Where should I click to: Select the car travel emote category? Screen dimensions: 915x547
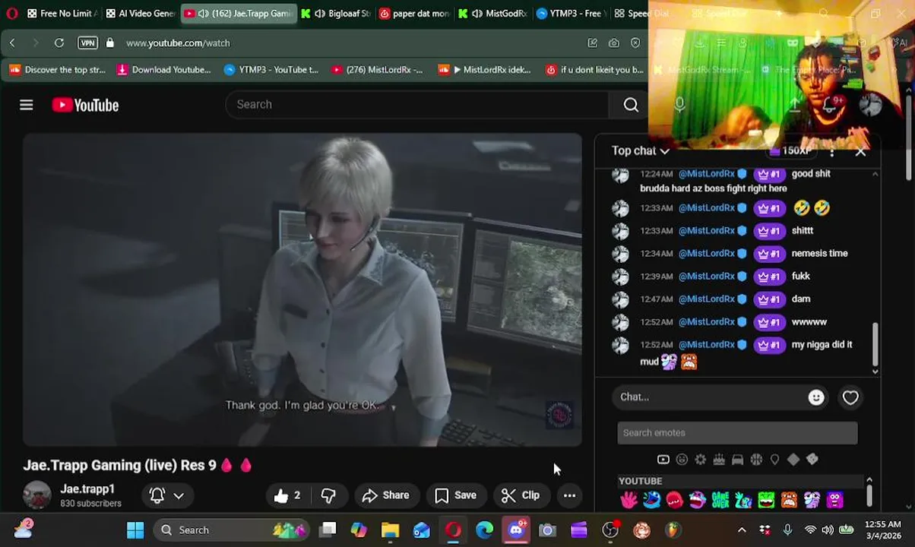tap(737, 460)
